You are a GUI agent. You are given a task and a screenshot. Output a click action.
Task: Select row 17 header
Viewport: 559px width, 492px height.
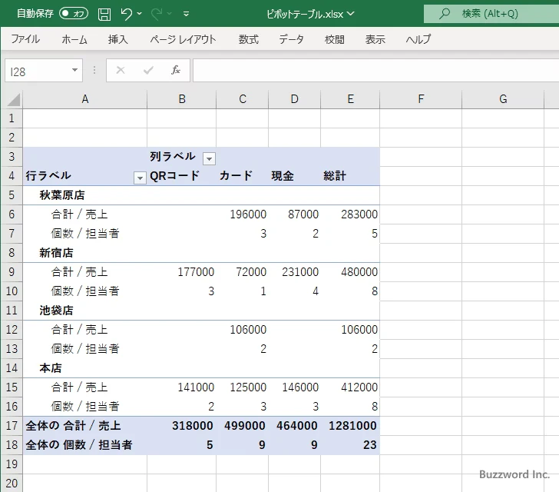coord(12,426)
